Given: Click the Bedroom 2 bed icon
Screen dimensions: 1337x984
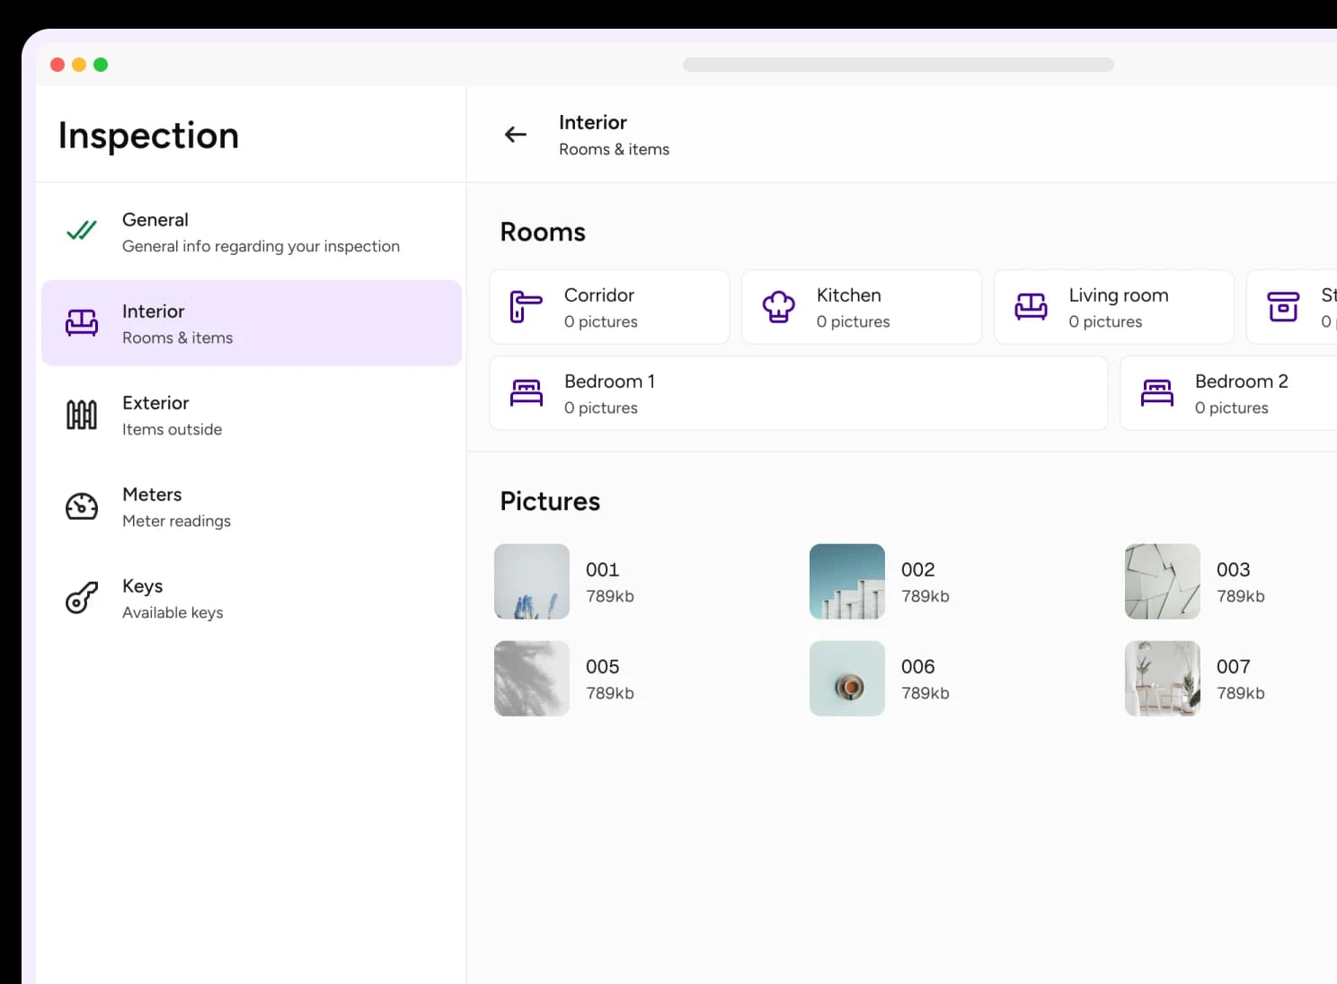Looking at the screenshot, I should click(x=1157, y=392).
